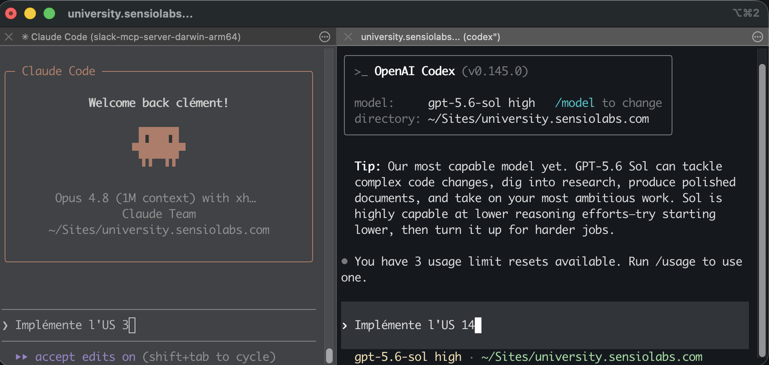
Task: Open options menu of the codex pane
Action: point(758,37)
